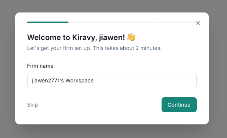Skip the firm setup step
The width and height of the screenshot is (227, 138).
(33, 105)
